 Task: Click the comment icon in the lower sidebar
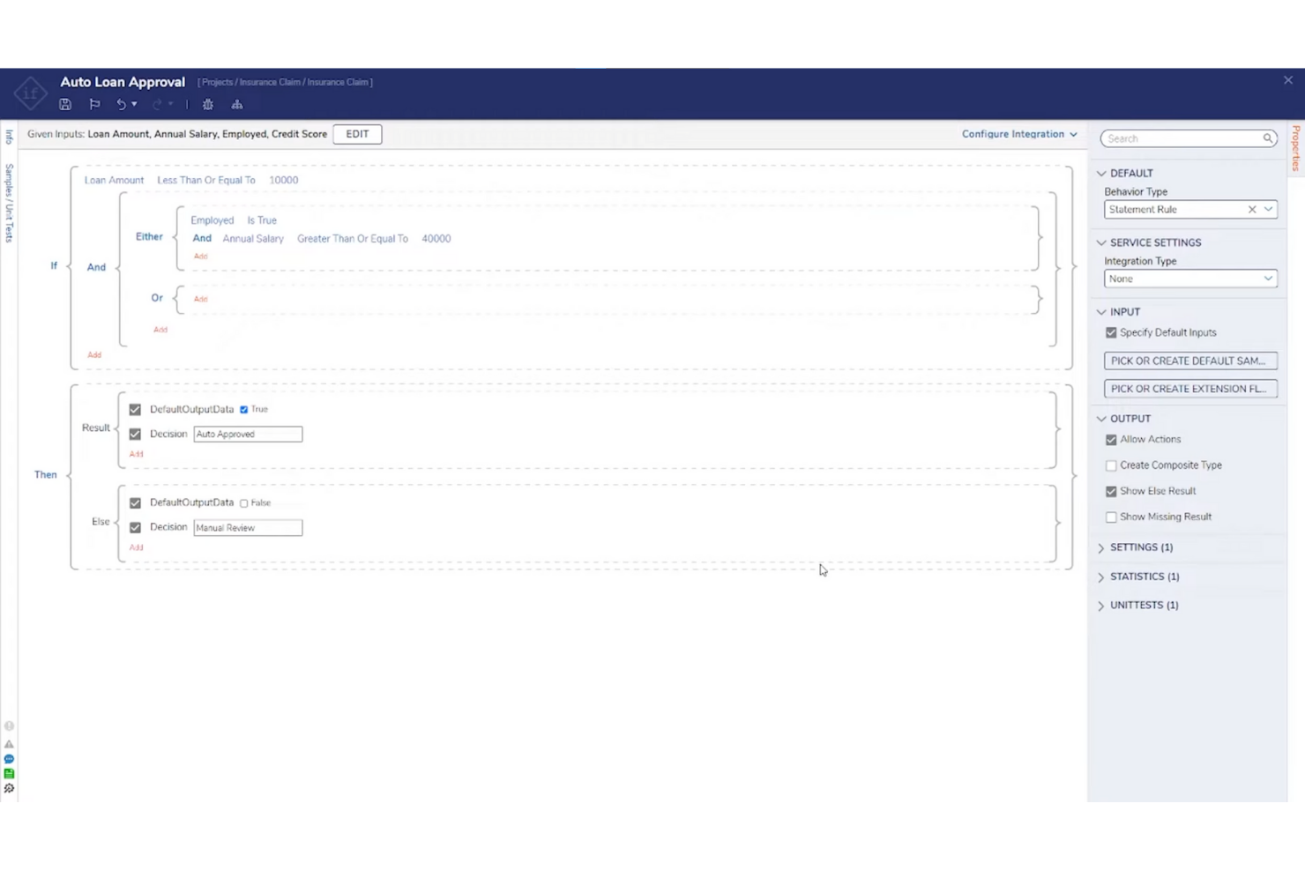coord(10,758)
